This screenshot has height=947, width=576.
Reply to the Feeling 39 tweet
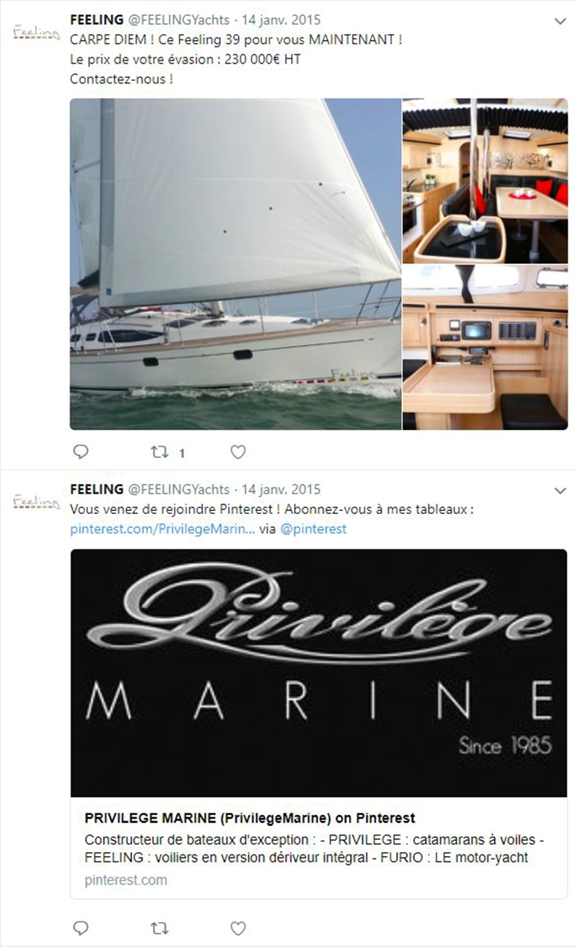click(x=80, y=453)
